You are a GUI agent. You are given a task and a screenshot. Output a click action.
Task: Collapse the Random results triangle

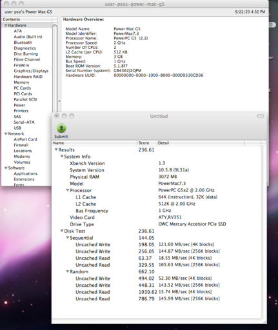point(68,271)
